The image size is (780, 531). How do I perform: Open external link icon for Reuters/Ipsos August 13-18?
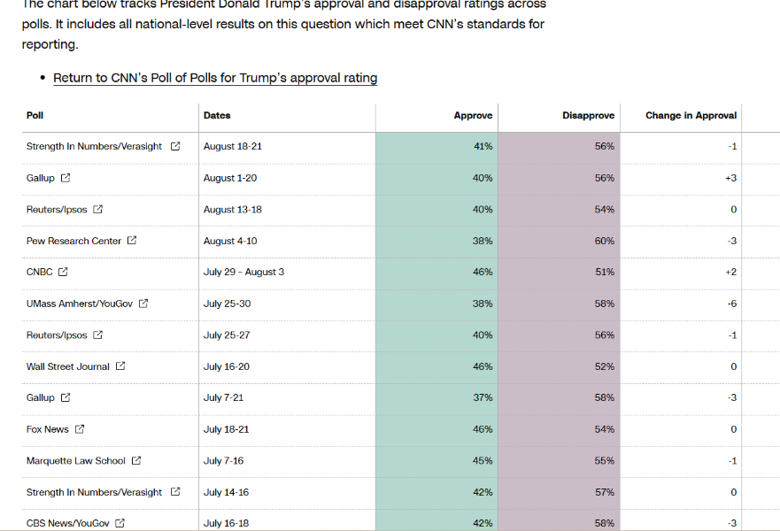[x=98, y=210]
